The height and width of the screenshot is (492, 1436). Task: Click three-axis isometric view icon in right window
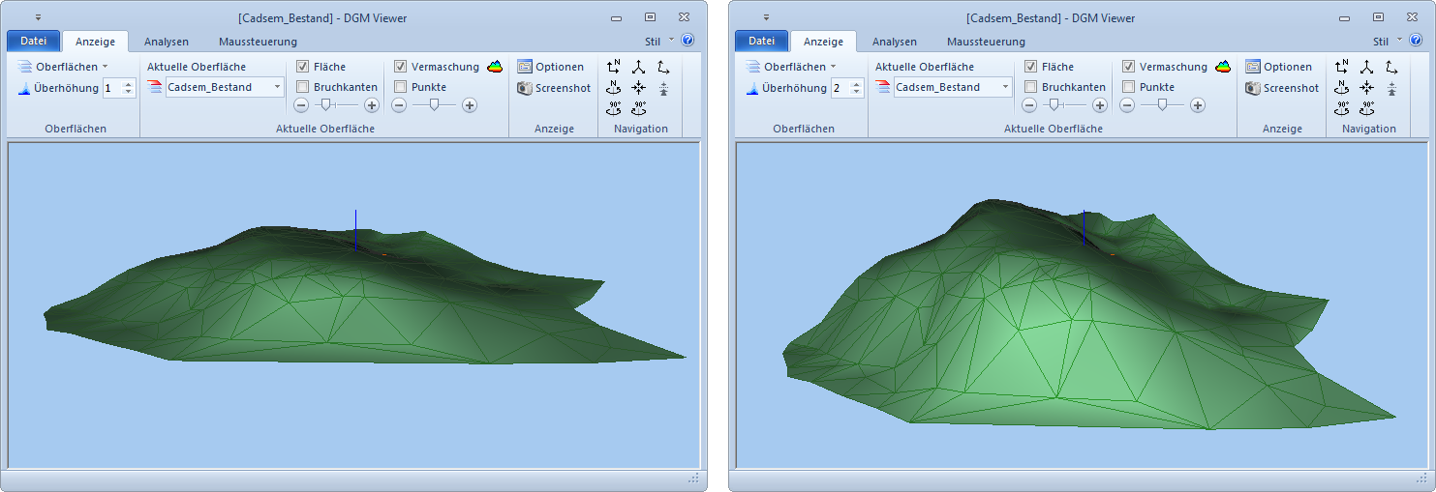[x=1366, y=67]
